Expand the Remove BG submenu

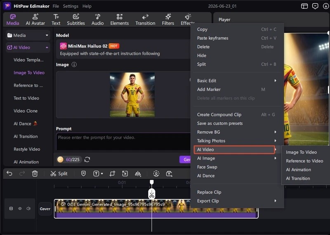click(x=237, y=132)
